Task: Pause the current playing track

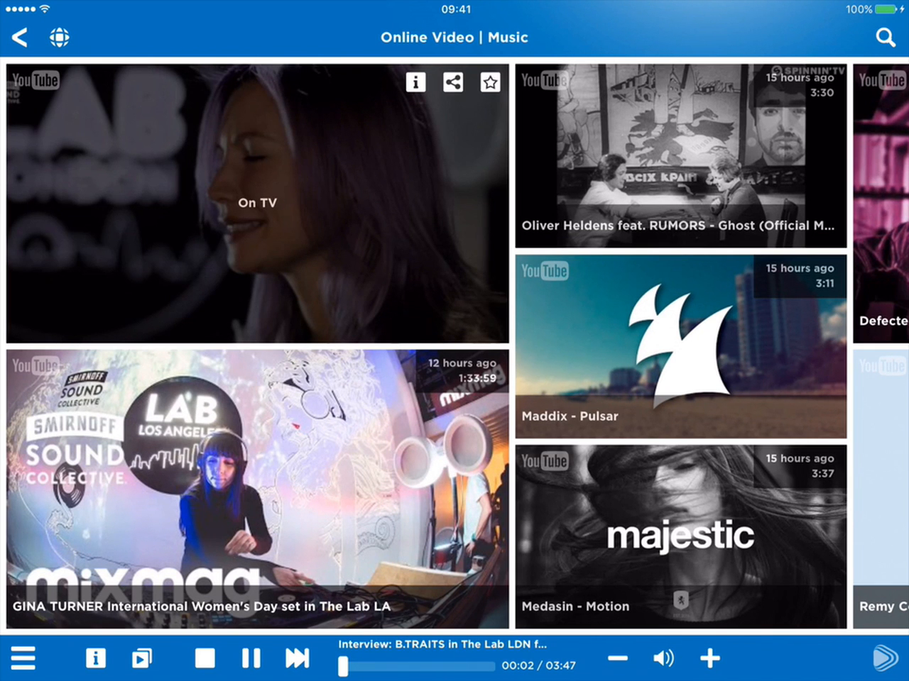Action: pyautogui.click(x=251, y=658)
